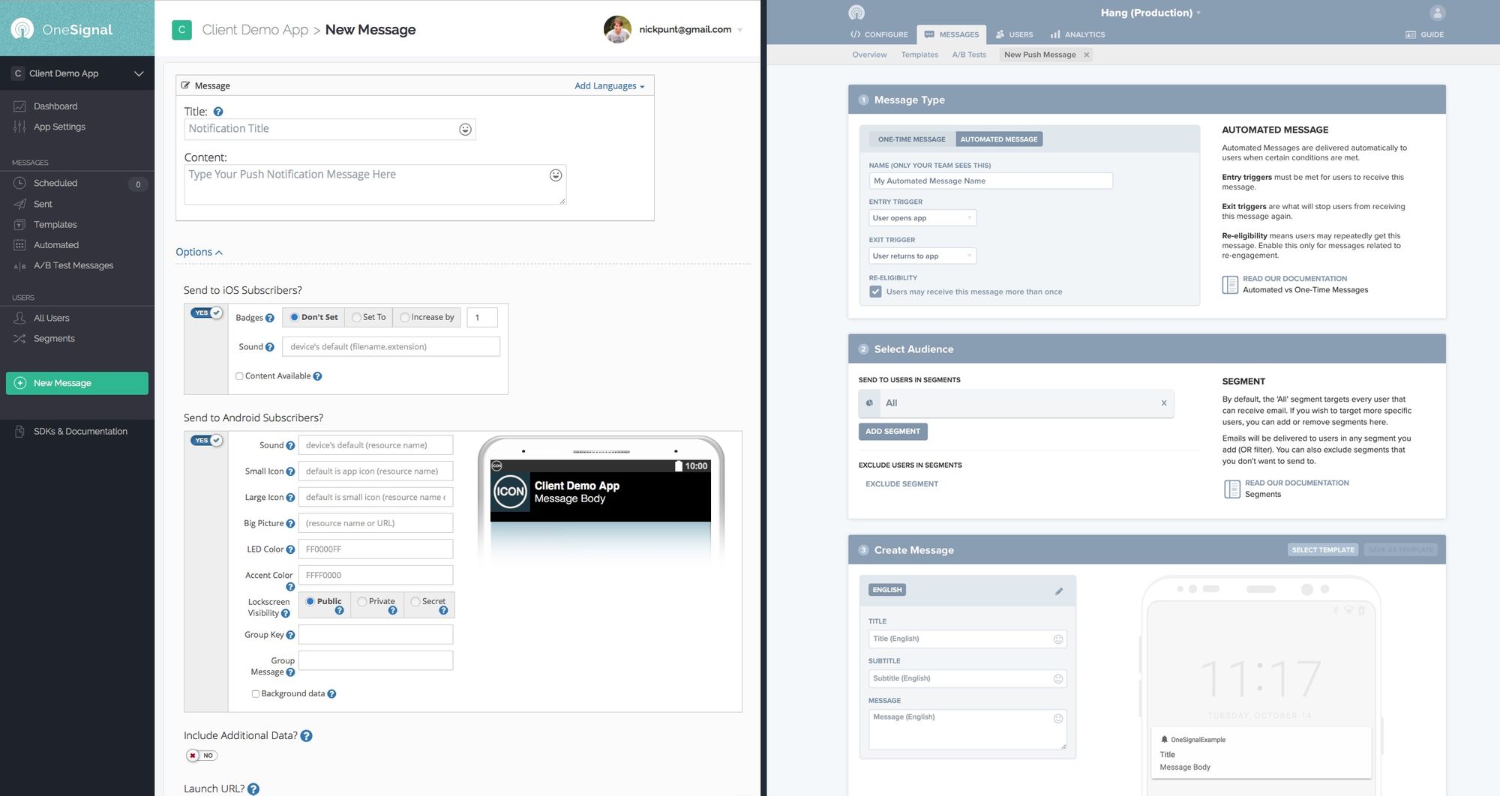Click emoji icon in Subtitle (English) field
Image resolution: width=1500 pixels, height=796 pixels.
(1058, 679)
